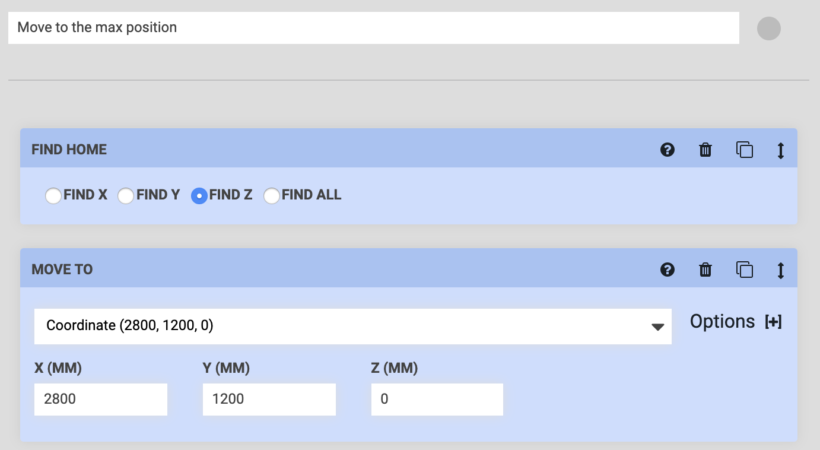Open the Coordinate location dropdown

[353, 326]
